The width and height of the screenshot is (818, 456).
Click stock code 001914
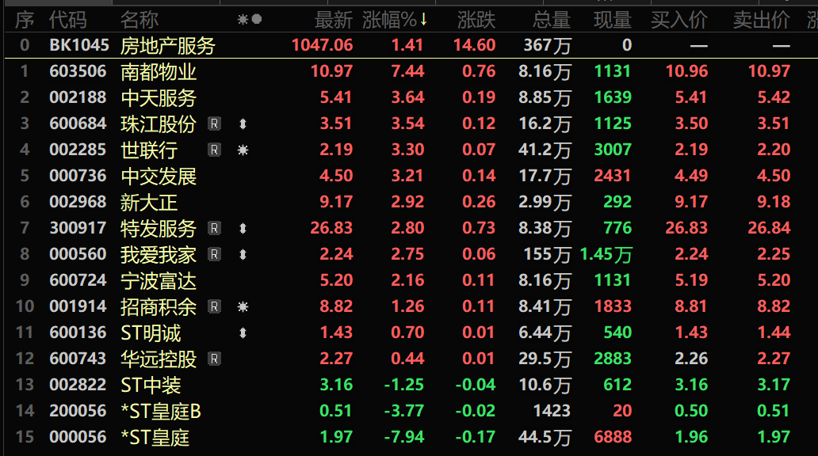coord(78,306)
